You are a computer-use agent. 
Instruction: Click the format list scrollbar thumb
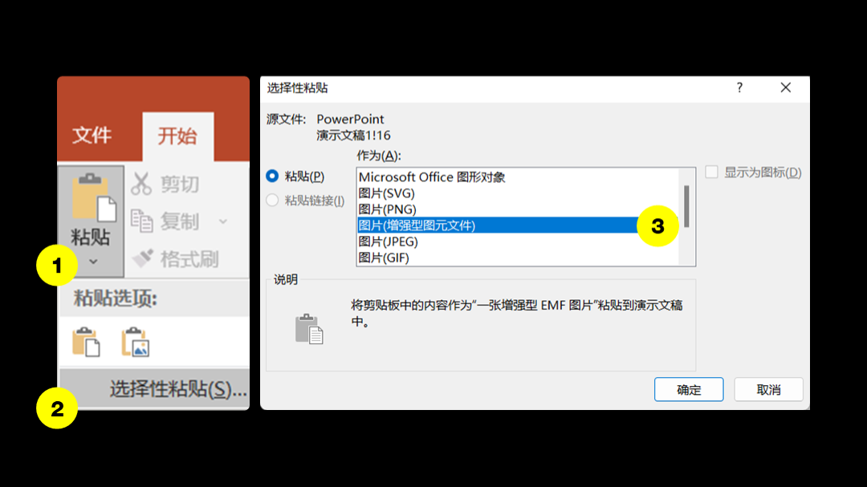point(686,206)
